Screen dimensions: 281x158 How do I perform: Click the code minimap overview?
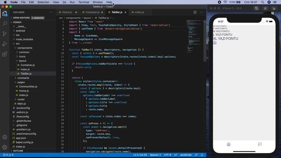pos(194,36)
